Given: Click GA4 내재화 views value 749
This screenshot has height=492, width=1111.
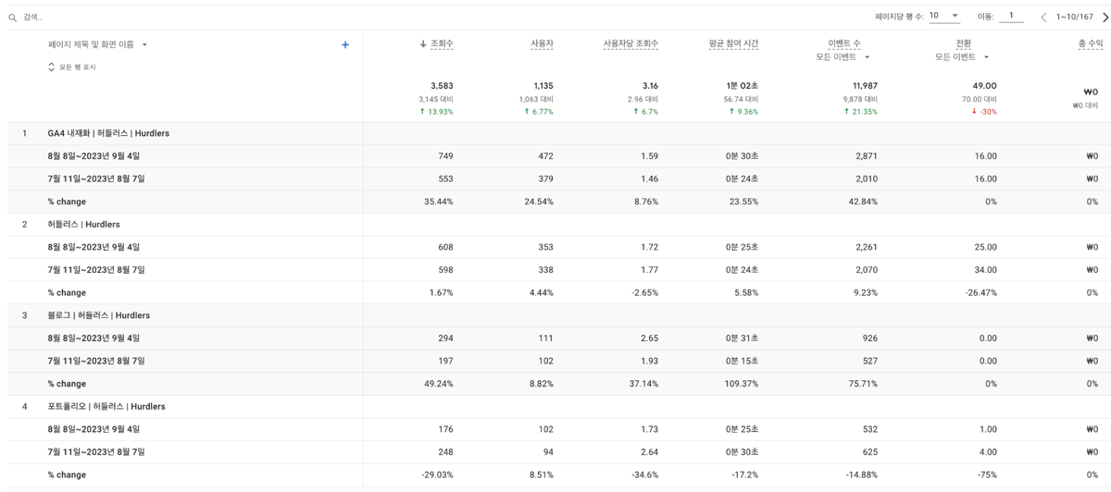Looking at the screenshot, I should 445,156.
